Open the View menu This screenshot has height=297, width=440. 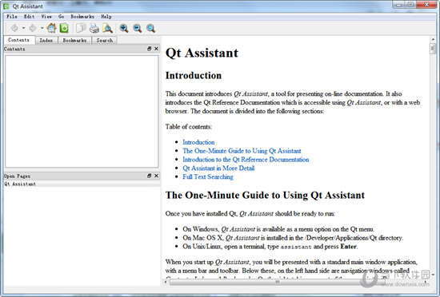[x=46, y=17]
